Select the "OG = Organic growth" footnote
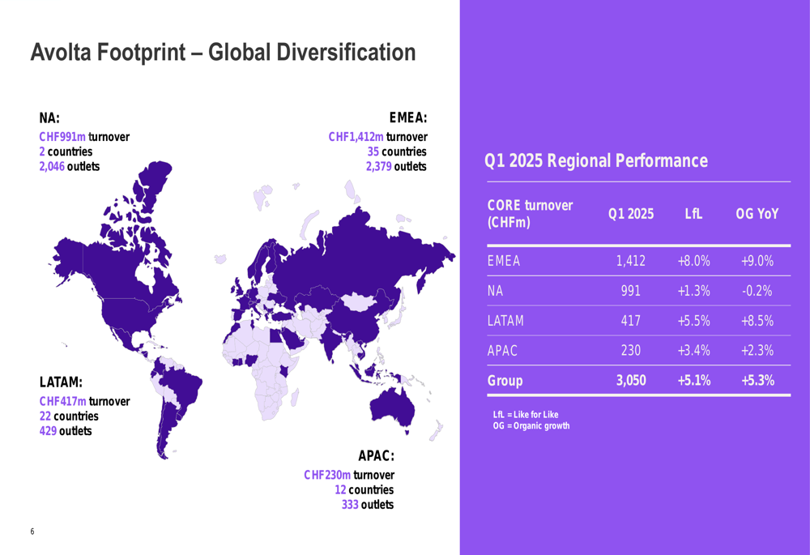The image size is (810, 555). pyautogui.click(x=531, y=426)
